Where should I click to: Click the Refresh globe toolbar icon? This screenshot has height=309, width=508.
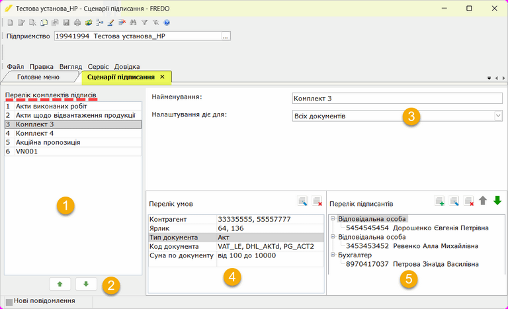click(x=89, y=22)
